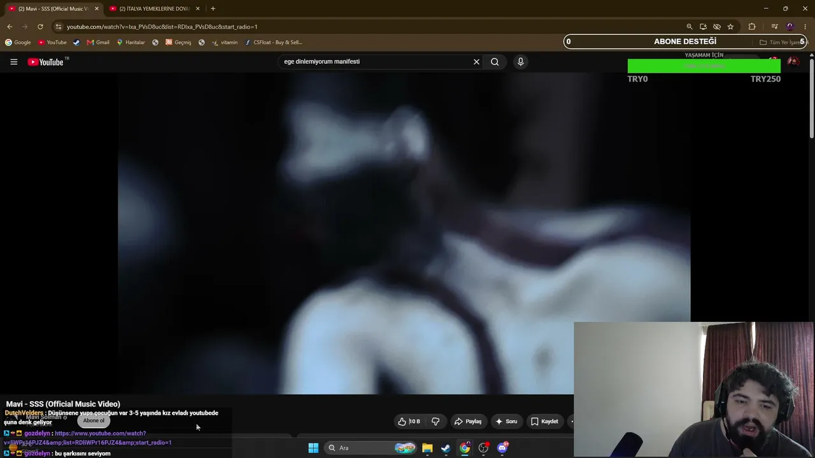815x458 pixels.
Task: Open the Geçmiş bookmark
Action: tap(178, 43)
